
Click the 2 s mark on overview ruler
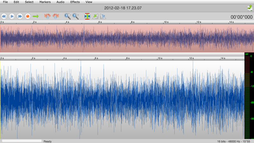35,22
